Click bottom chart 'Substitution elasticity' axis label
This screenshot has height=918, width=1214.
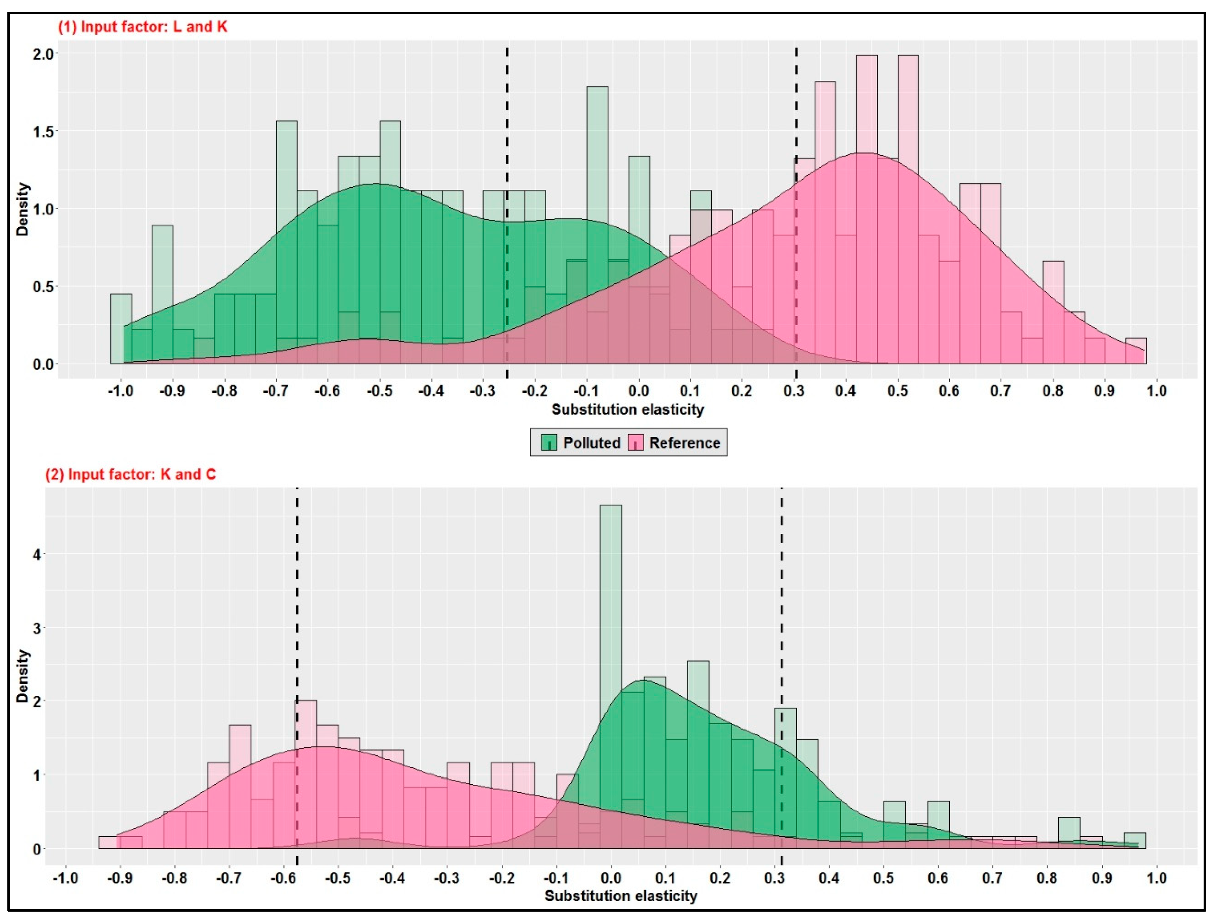[x=621, y=896]
